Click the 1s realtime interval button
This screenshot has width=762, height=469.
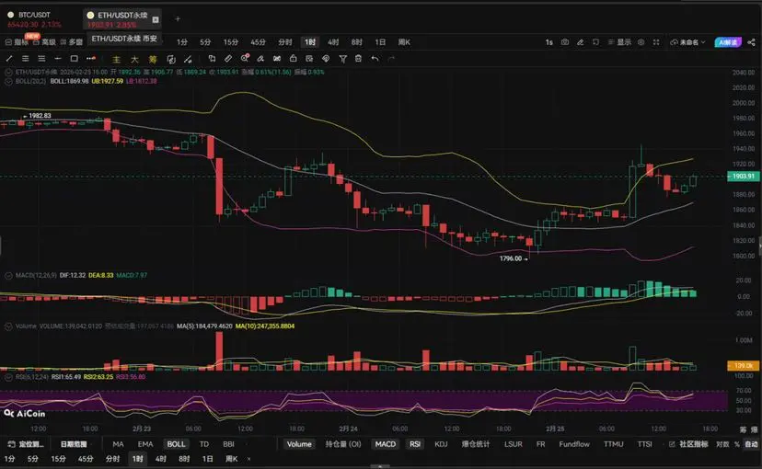point(549,42)
